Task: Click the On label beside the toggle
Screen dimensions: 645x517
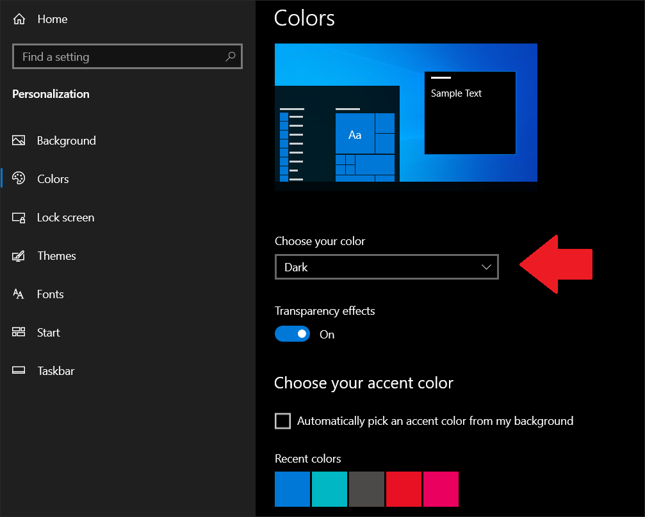Action: pos(327,335)
